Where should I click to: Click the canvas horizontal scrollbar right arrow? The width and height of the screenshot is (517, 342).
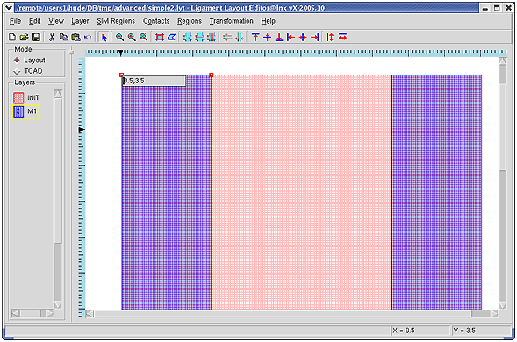pyautogui.click(x=494, y=314)
